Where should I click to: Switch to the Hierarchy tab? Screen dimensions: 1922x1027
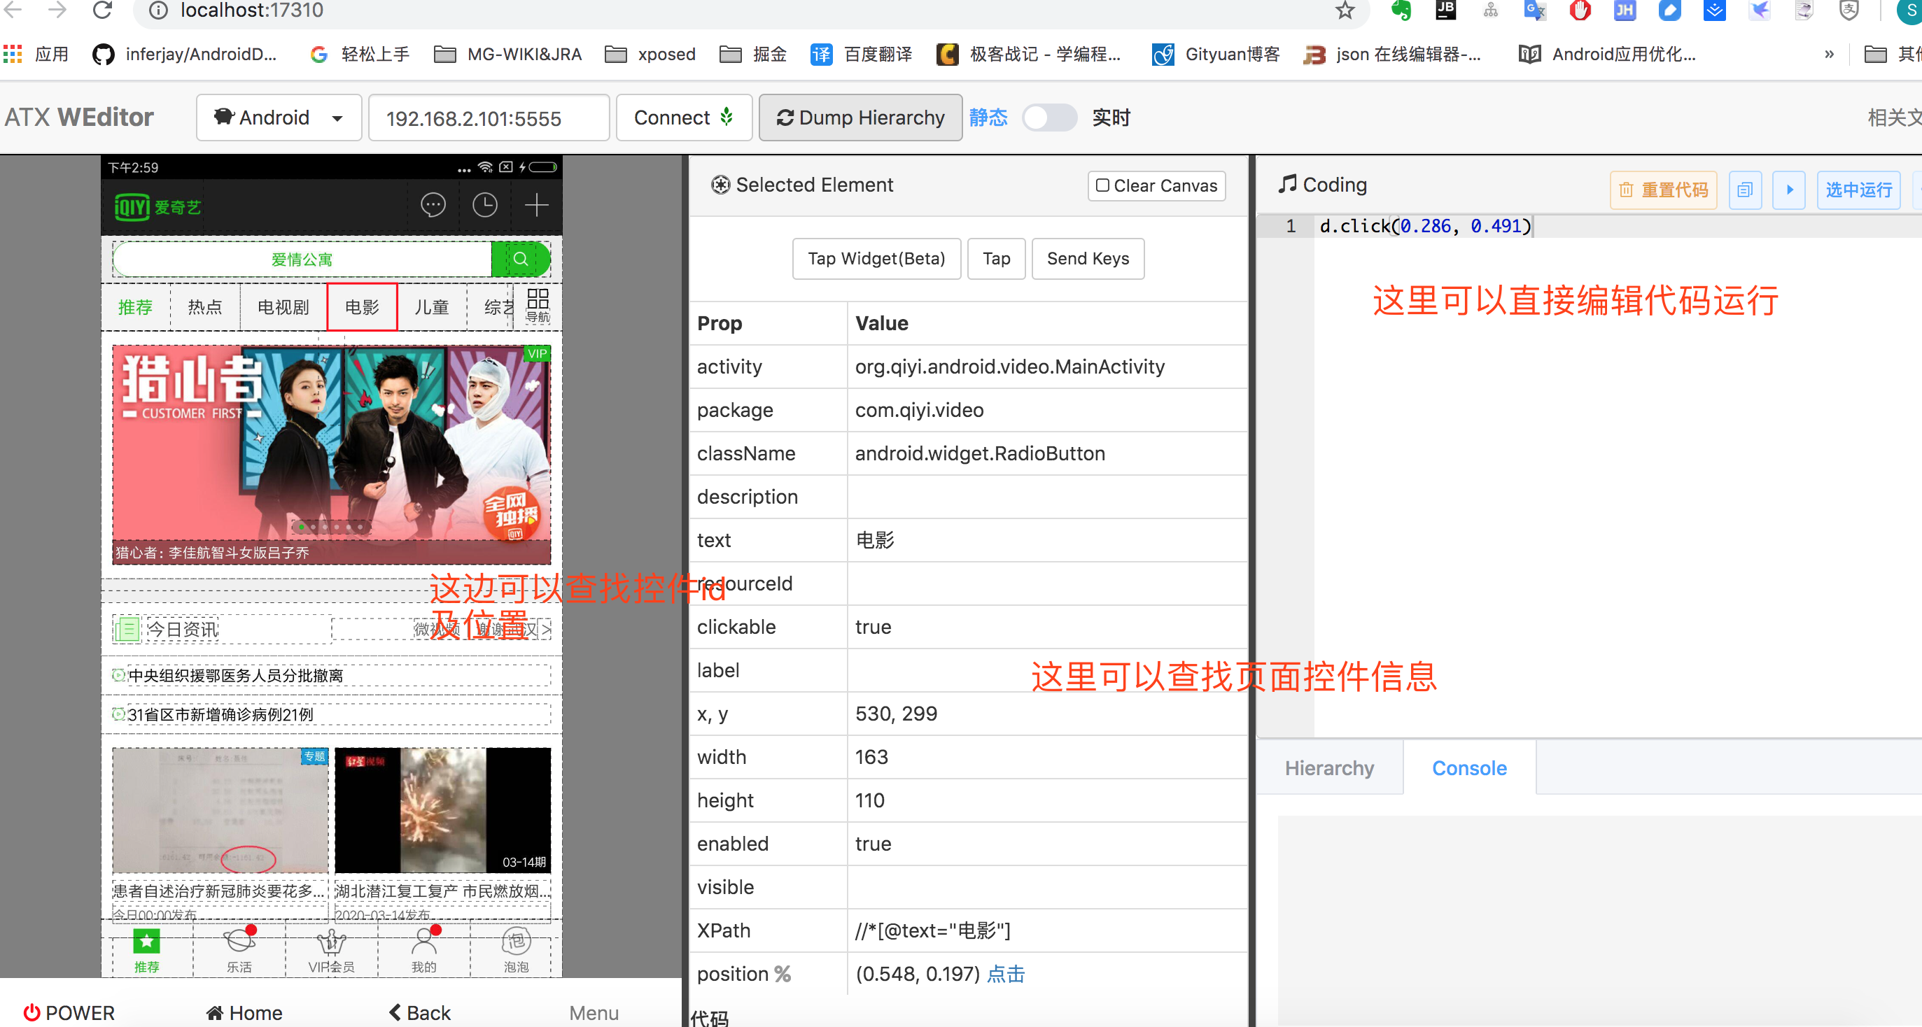(x=1329, y=768)
